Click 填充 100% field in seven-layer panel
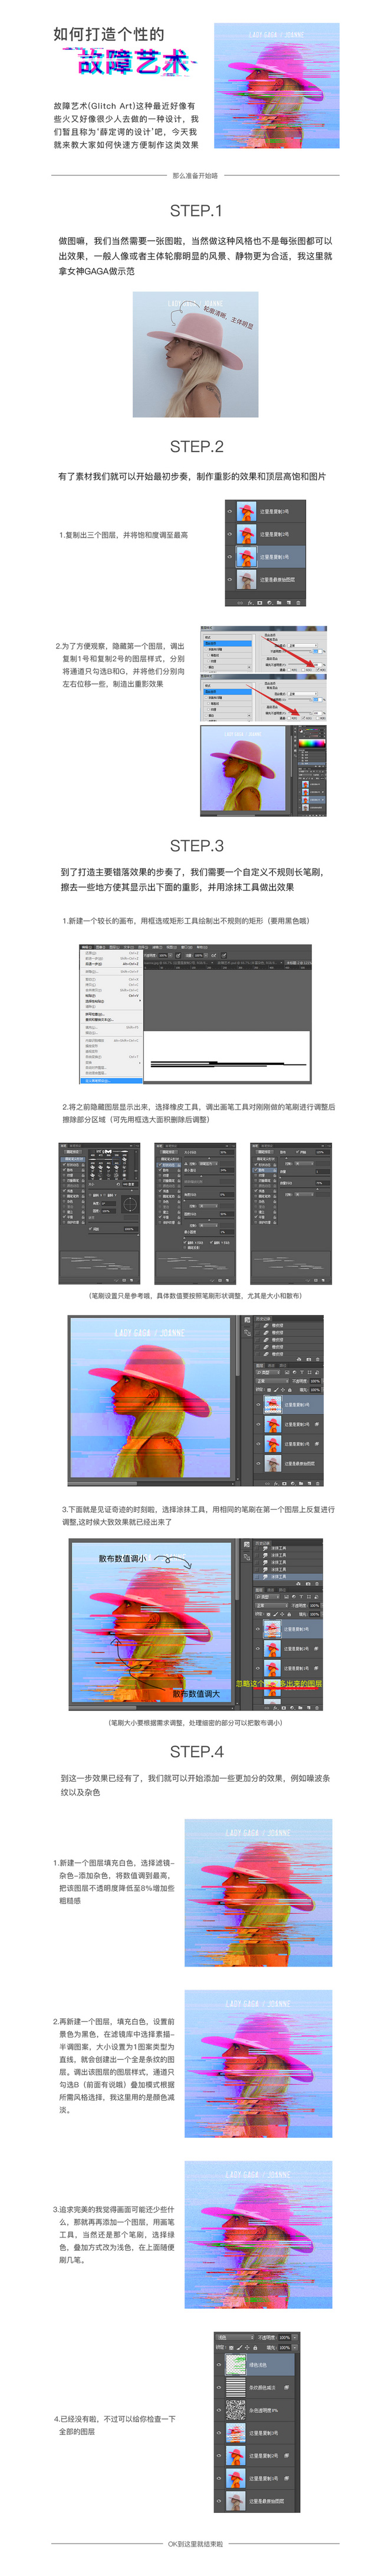This screenshot has width=388, height=2576. [285, 2348]
